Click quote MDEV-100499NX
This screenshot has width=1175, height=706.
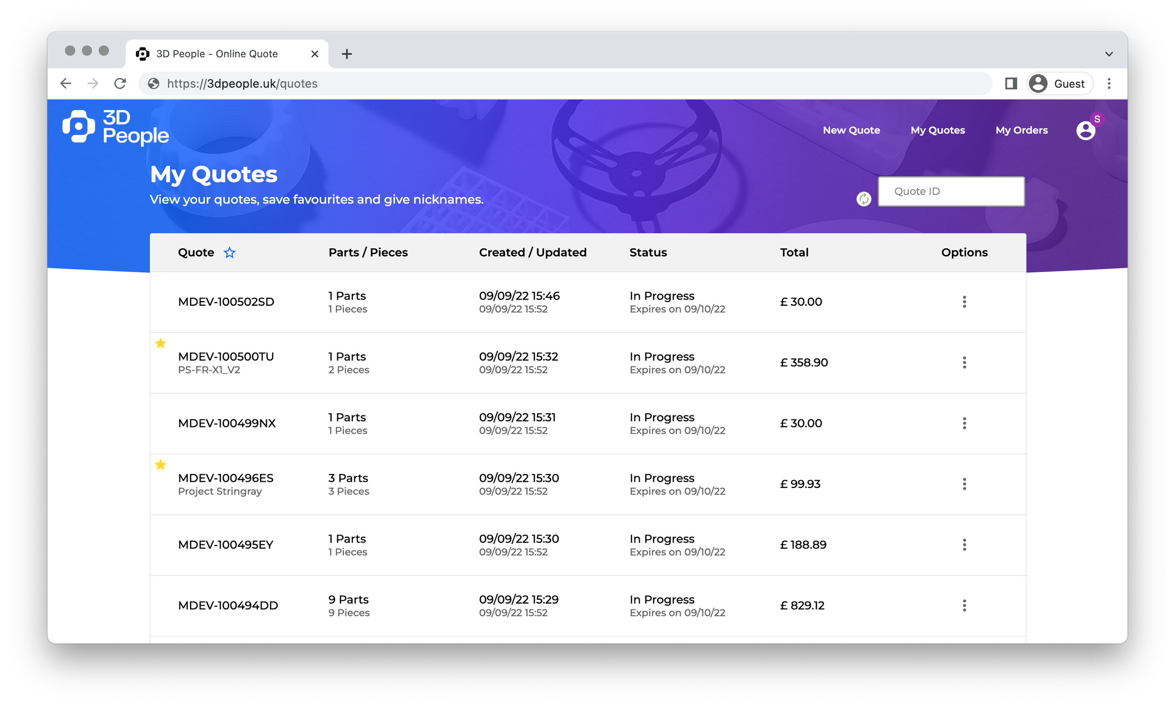[227, 423]
